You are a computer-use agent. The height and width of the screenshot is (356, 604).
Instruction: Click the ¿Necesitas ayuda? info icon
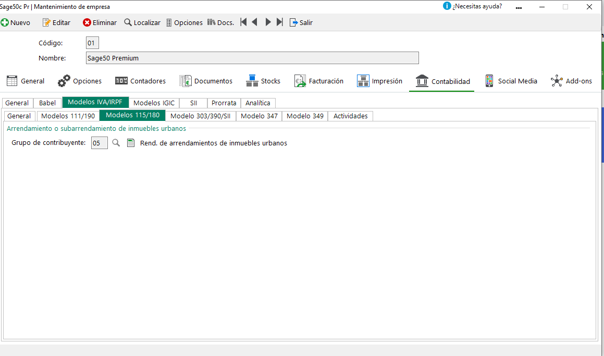(447, 6)
